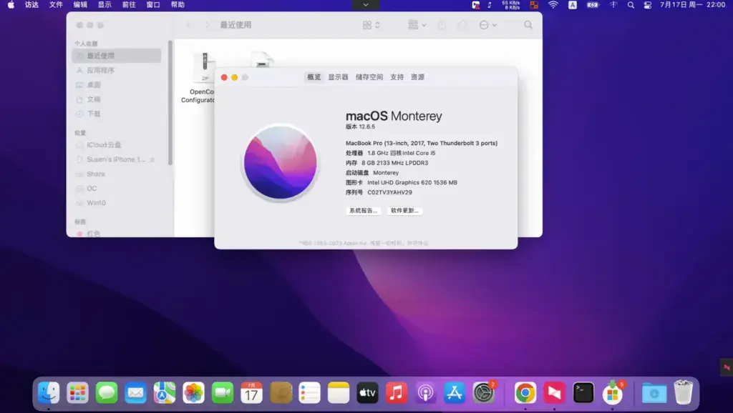Open the App Store in Dock
Viewport: 733px width, 413px height.
tap(455, 393)
